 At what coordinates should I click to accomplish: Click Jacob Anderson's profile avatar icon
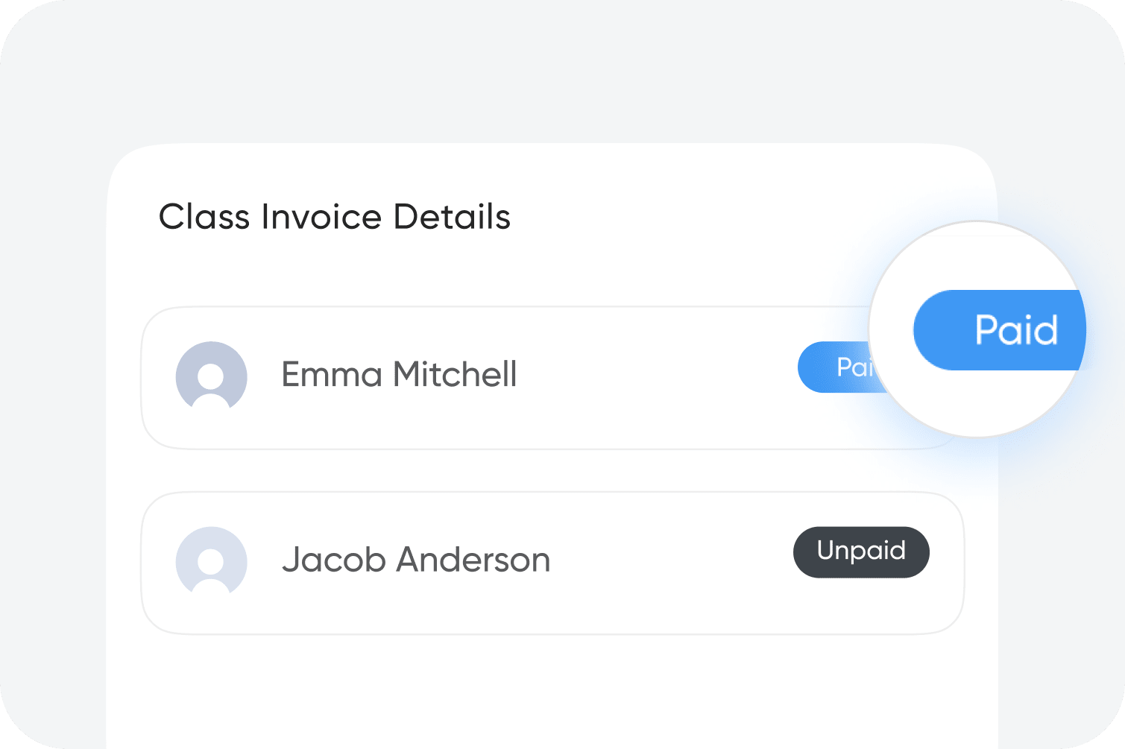pyautogui.click(x=211, y=562)
